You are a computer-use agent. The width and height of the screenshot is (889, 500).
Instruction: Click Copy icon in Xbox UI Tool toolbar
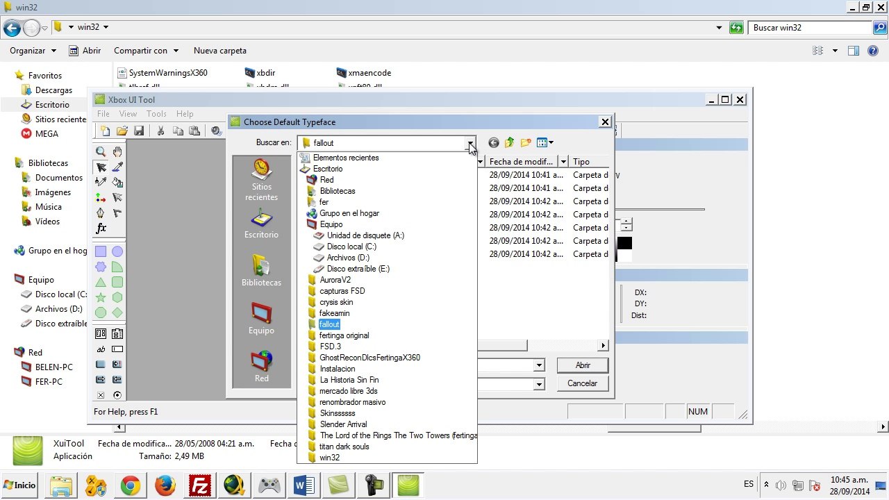178,131
